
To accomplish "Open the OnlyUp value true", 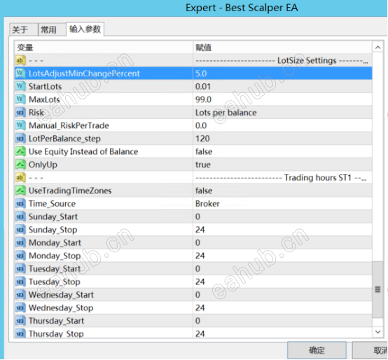I will coord(282,165).
